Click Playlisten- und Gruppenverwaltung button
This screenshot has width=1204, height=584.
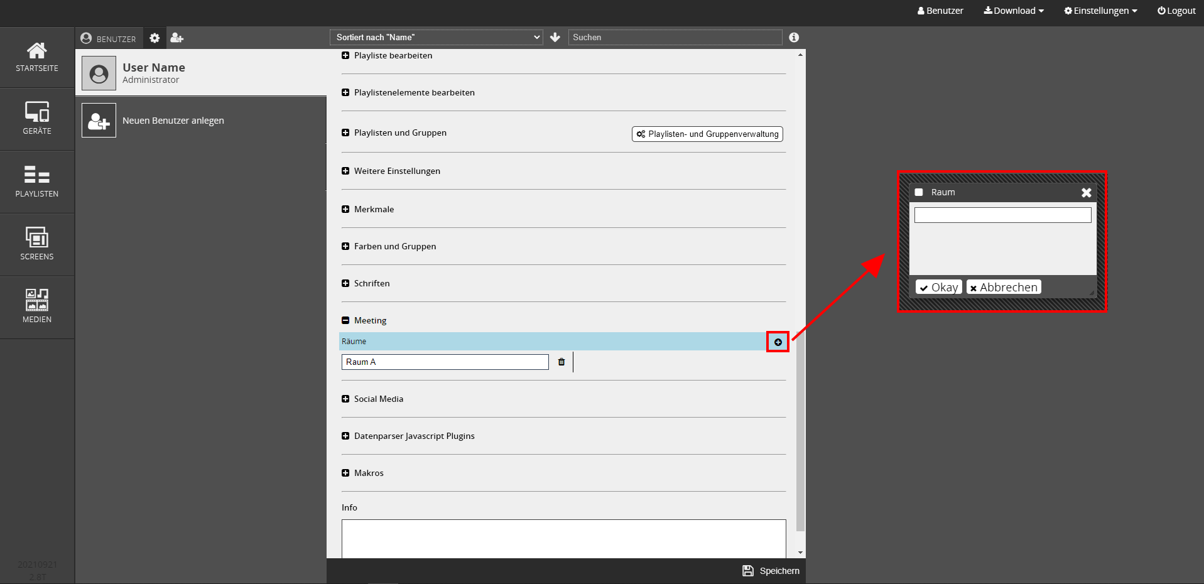click(707, 134)
